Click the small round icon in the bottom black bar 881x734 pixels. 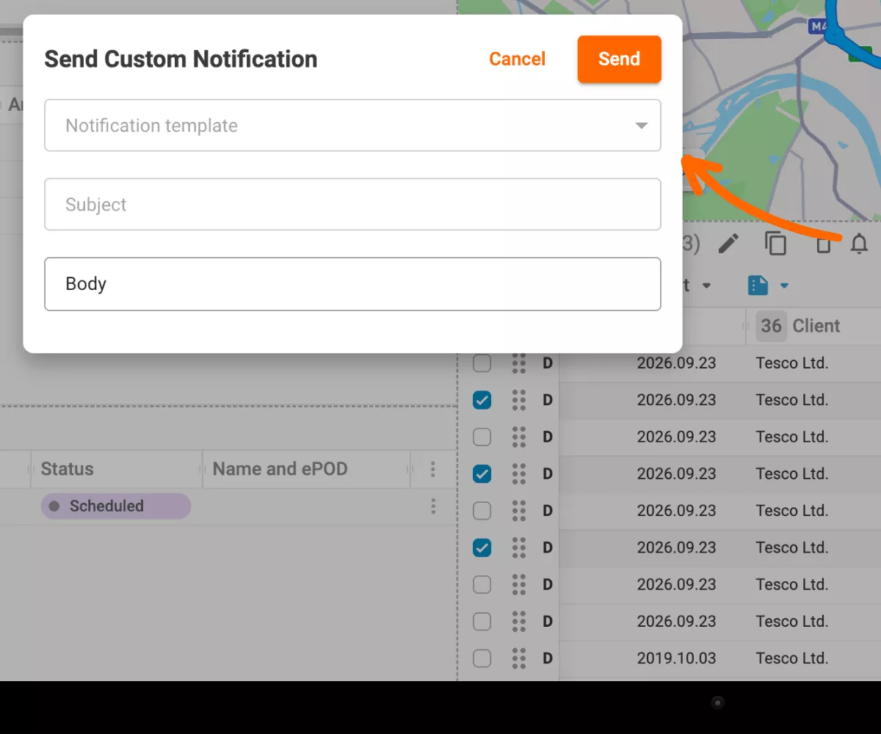718,703
